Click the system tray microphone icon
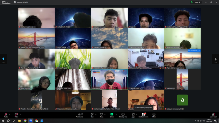This screenshot has width=219, height=123. pyautogui.click(x=198, y=121)
